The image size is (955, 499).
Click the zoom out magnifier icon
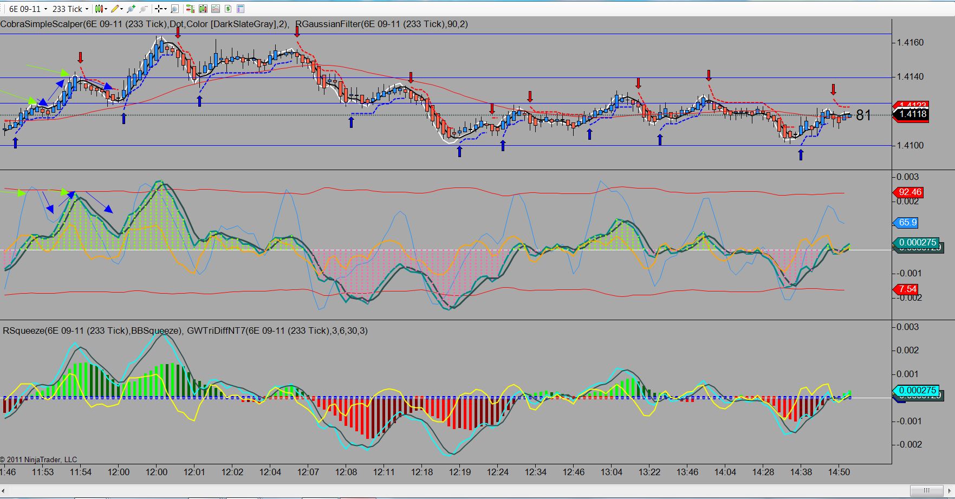143,9
